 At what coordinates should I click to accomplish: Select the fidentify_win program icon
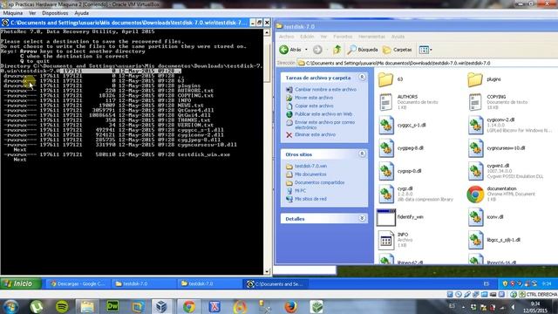pos(386,217)
